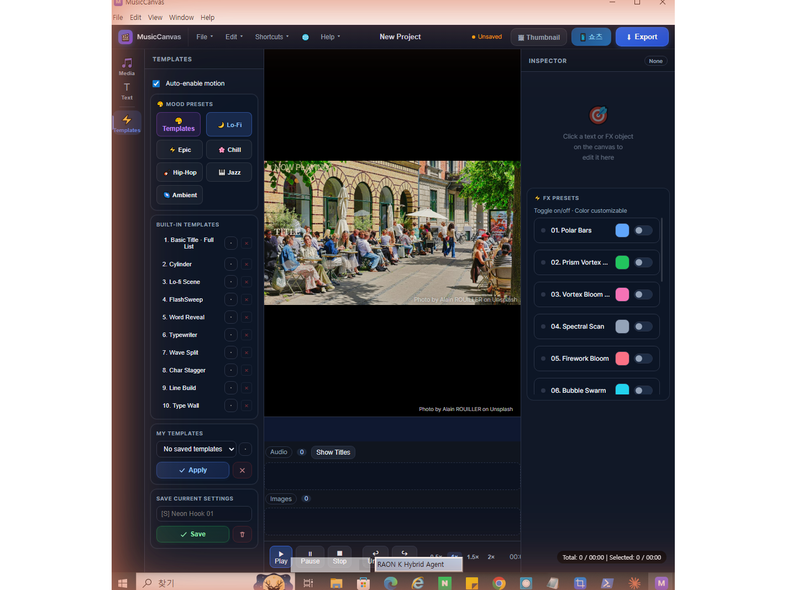This screenshot has width=787, height=590.
Task: Click the Thumbnail button
Action: (x=538, y=37)
